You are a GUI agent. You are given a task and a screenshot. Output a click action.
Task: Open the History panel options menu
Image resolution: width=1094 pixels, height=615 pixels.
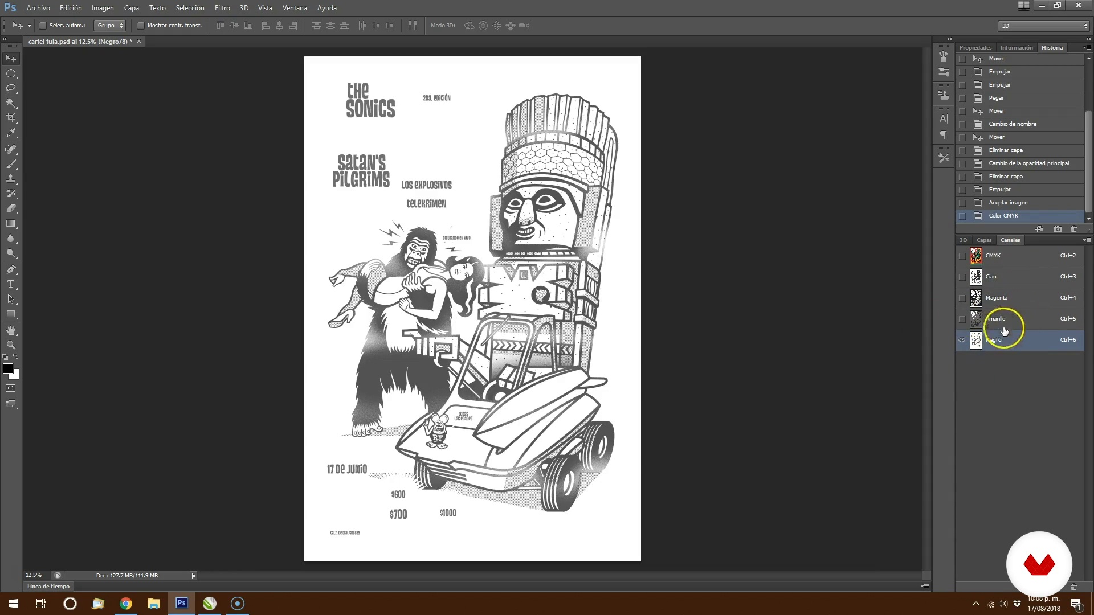(x=1087, y=48)
